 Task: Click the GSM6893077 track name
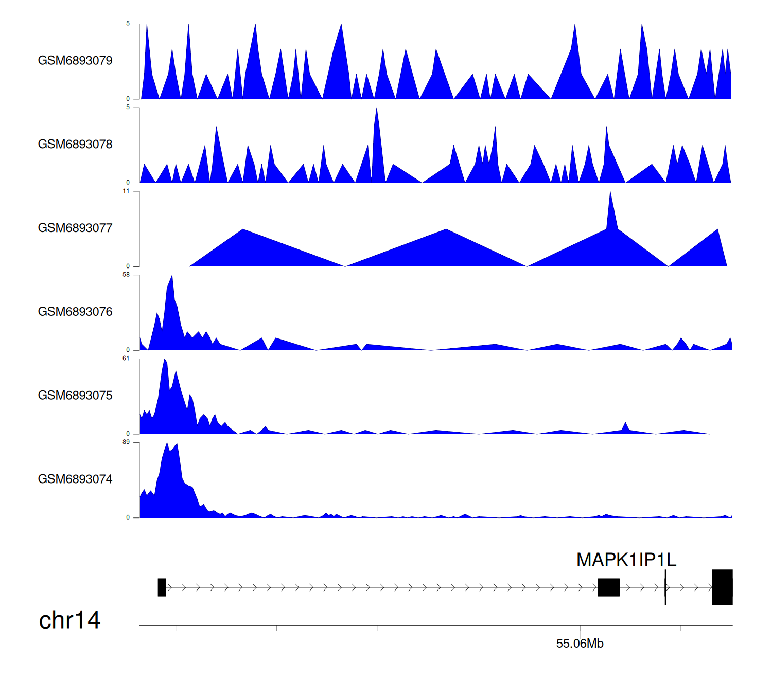click(x=75, y=228)
